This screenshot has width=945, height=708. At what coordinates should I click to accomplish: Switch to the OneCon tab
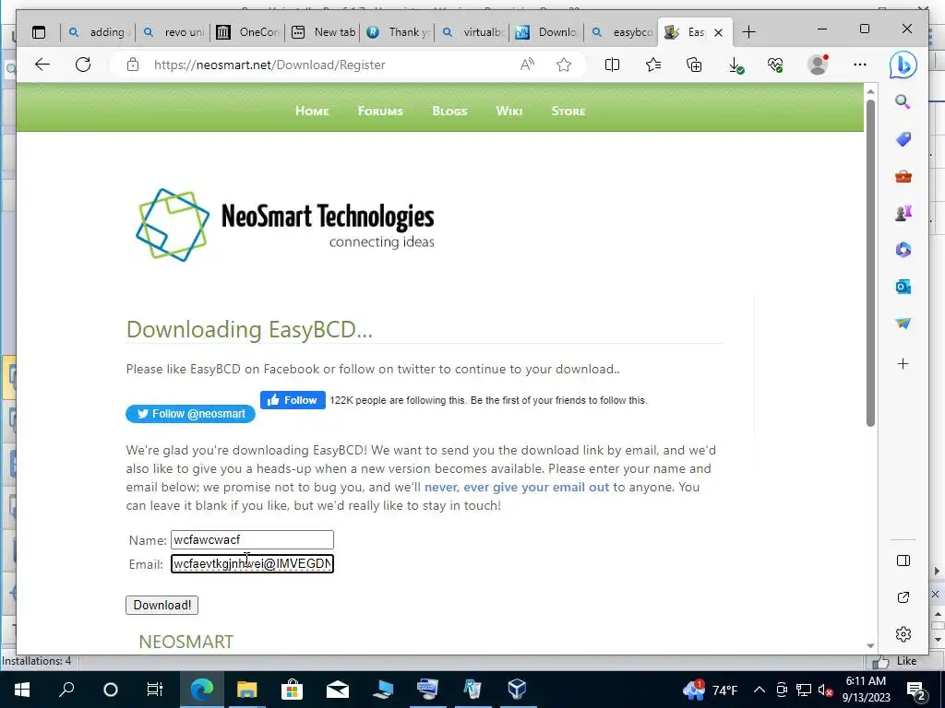pos(248,32)
